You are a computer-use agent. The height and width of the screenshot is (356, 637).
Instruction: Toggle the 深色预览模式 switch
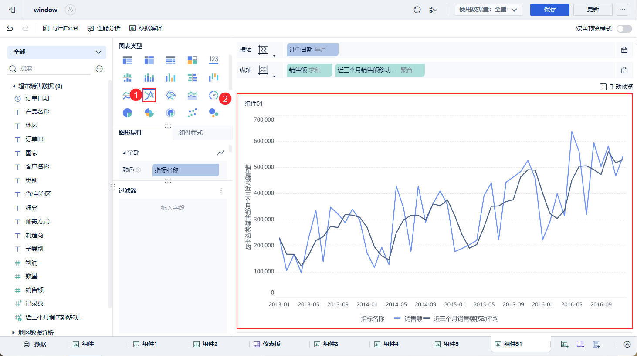(624, 29)
